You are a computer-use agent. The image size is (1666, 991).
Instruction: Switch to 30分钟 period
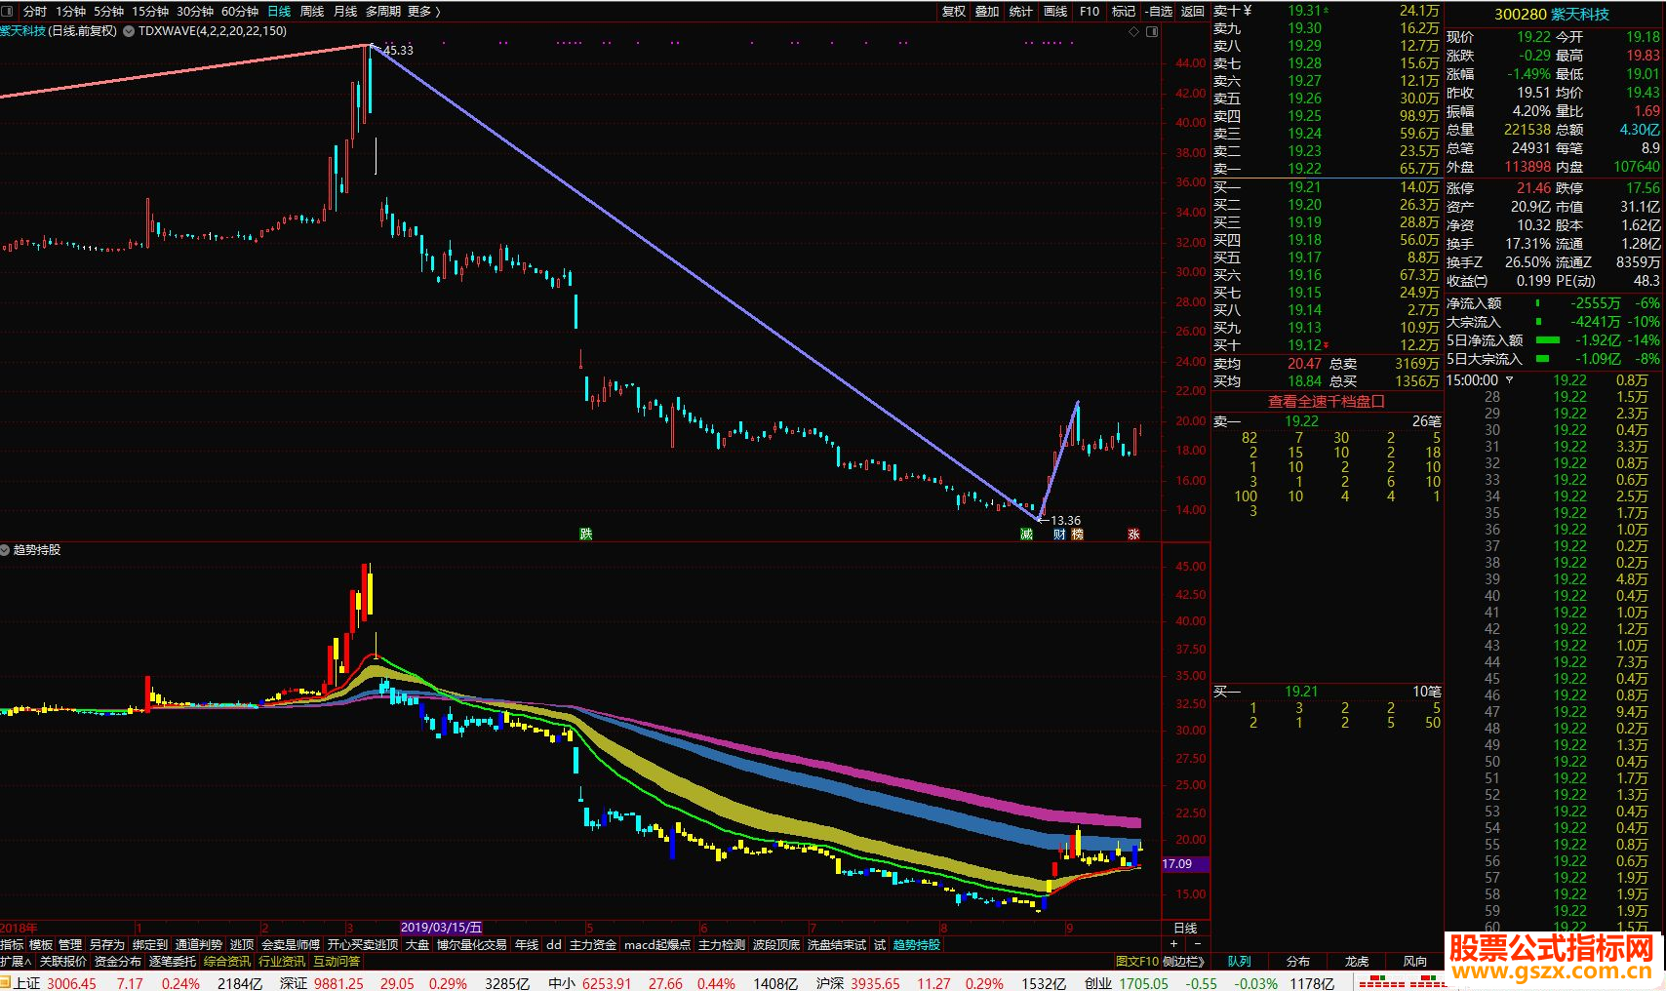pyautogui.click(x=195, y=12)
